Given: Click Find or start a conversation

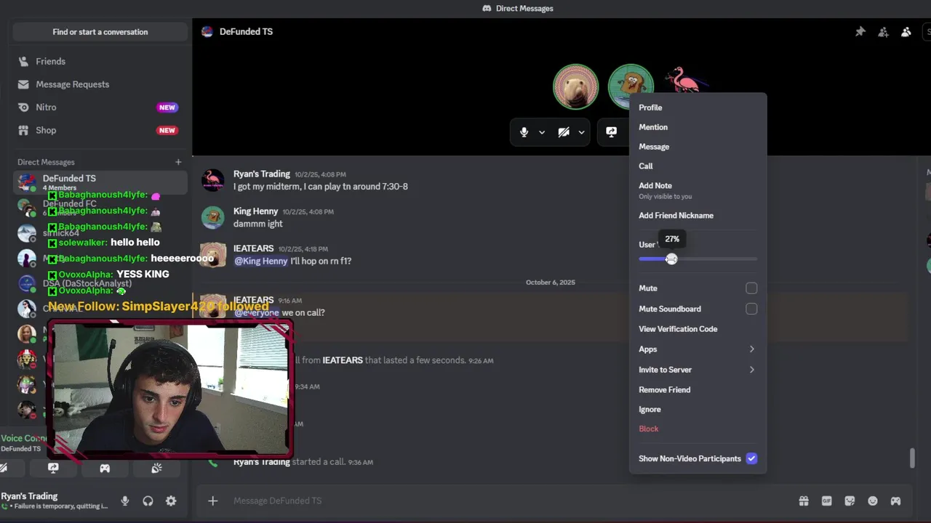Looking at the screenshot, I should pos(100,32).
